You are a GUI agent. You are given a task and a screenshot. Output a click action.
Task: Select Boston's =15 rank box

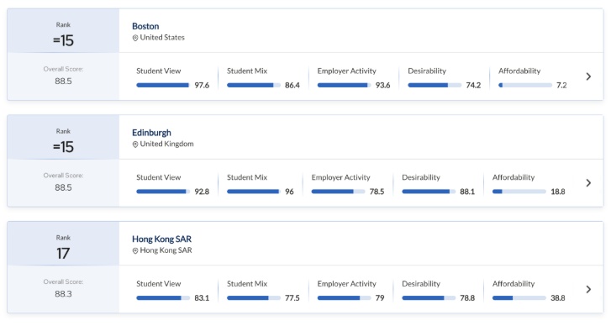(x=63, y=31)
